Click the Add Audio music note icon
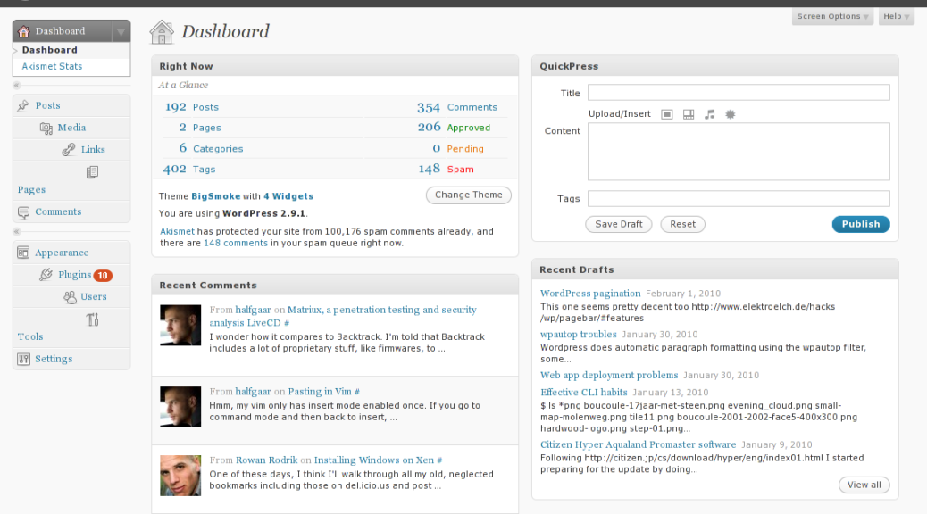This screenshot has height=514, width=927. 709,114
